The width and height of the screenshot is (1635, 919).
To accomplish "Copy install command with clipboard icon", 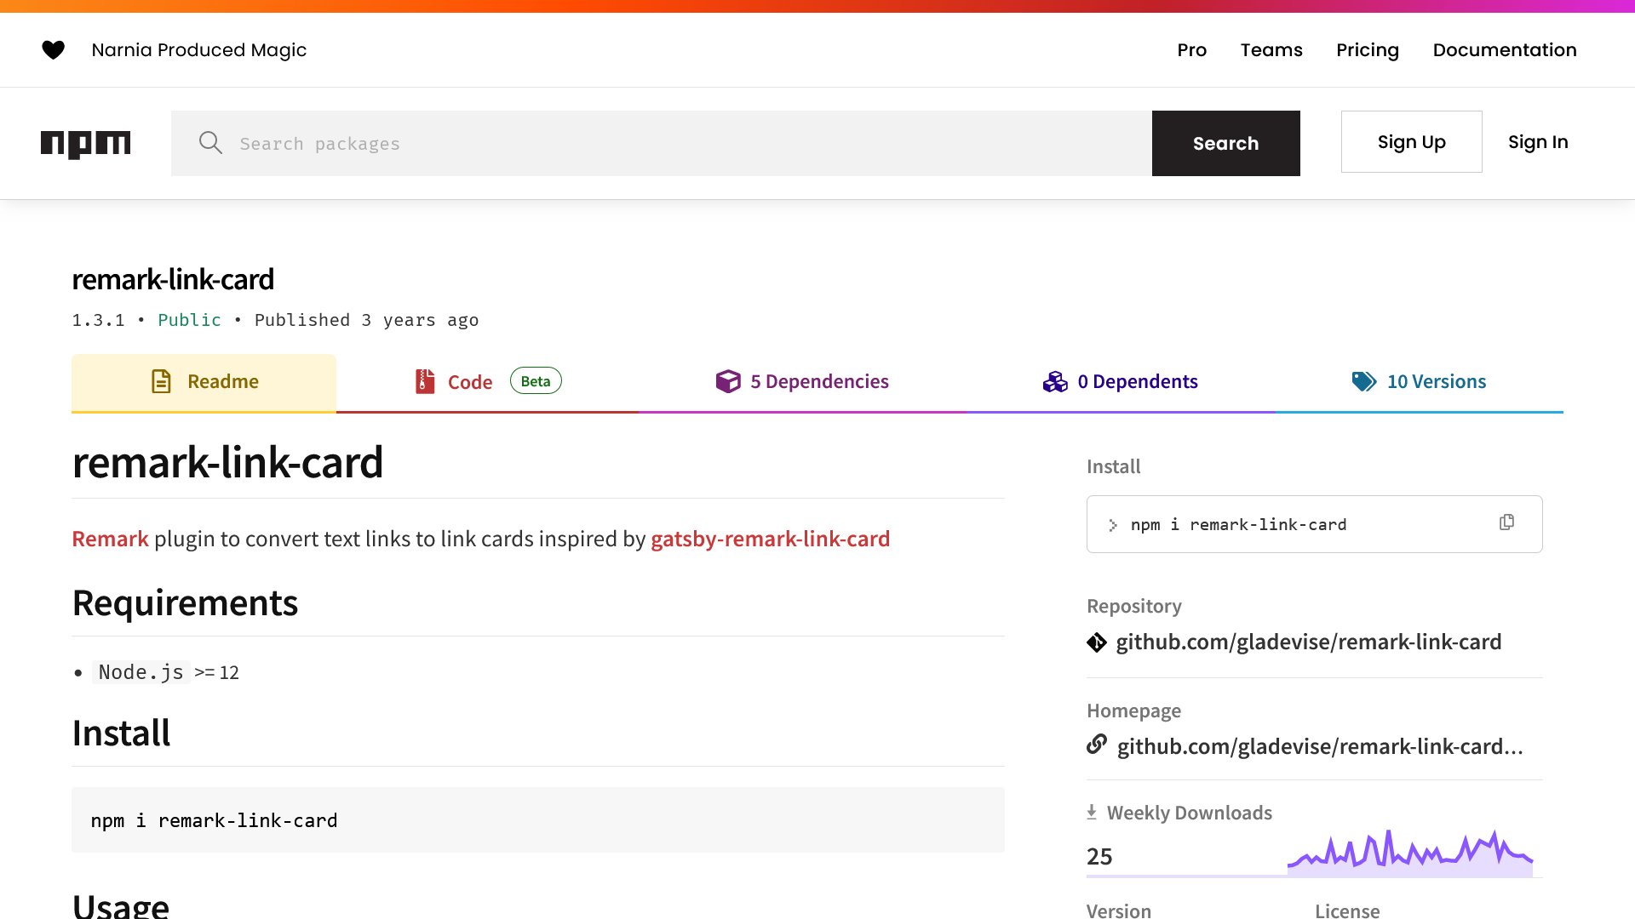I will [x=1506, y=522].
